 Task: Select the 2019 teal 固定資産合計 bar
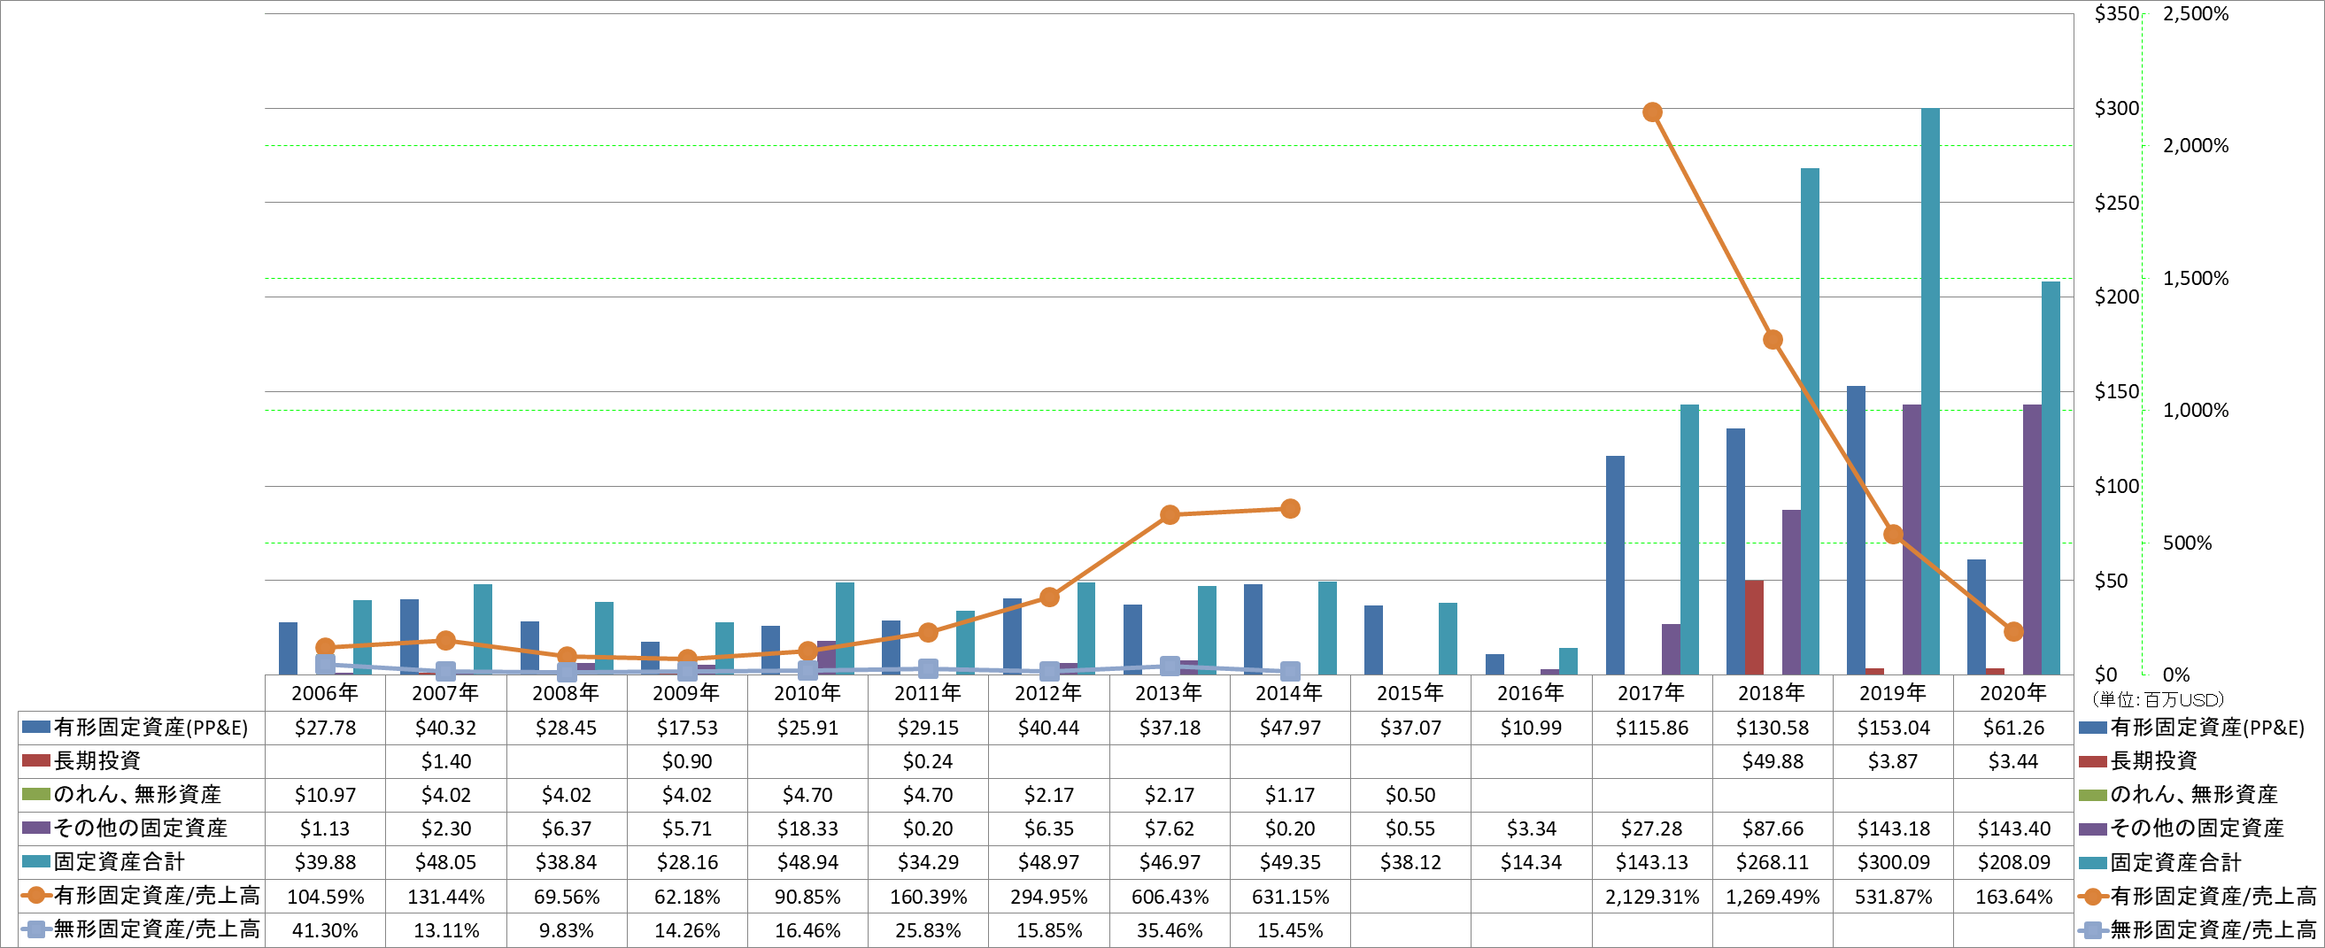(x=1931, y=391)
